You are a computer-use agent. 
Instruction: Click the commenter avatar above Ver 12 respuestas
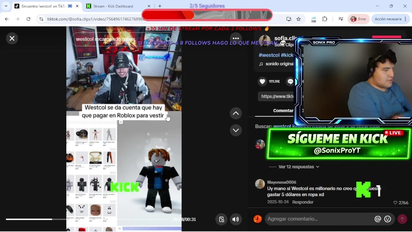pyautogui.click(x=260, y=144)
